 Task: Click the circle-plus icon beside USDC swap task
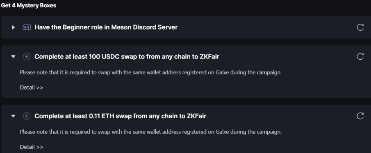[x=27, y=57]
